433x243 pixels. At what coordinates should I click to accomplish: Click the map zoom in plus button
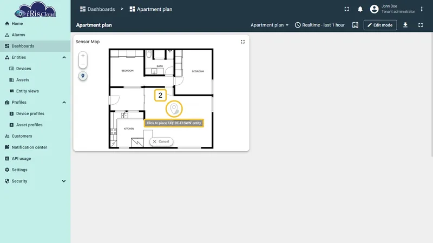pos(83,56)
